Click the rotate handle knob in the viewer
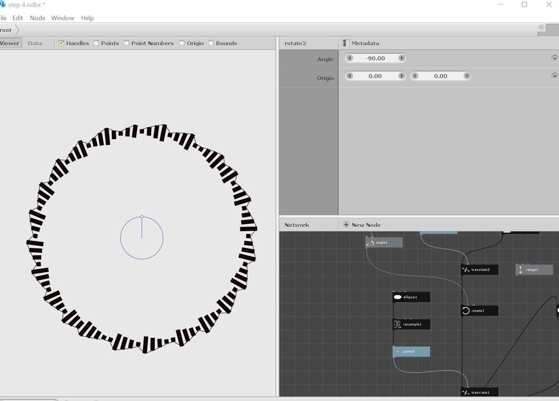Image resolution: width=559 pixels, height=401 pixels. point(142,216)
